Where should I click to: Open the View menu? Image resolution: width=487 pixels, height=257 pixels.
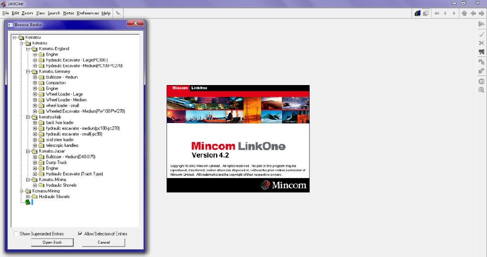coord(40,13)
